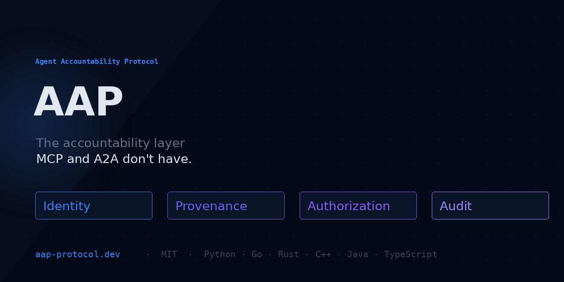Choose the TypeScript language label
Screen dimensions: 564x282
click(x=411, y=254)
